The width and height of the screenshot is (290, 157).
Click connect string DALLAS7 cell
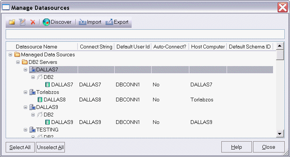click(x=90, y=85)
